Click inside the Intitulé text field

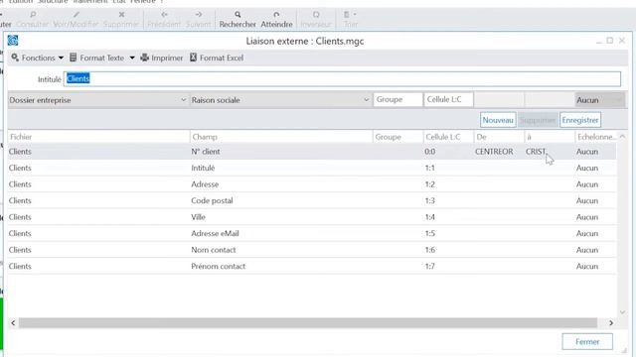[x=342, y=78]
